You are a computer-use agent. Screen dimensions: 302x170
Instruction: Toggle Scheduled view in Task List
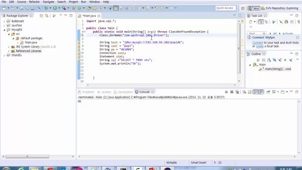click(x=267, y=22)
